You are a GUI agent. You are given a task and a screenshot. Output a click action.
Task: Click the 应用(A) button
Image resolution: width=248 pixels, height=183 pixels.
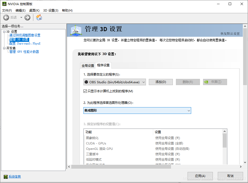click(200, 176)
